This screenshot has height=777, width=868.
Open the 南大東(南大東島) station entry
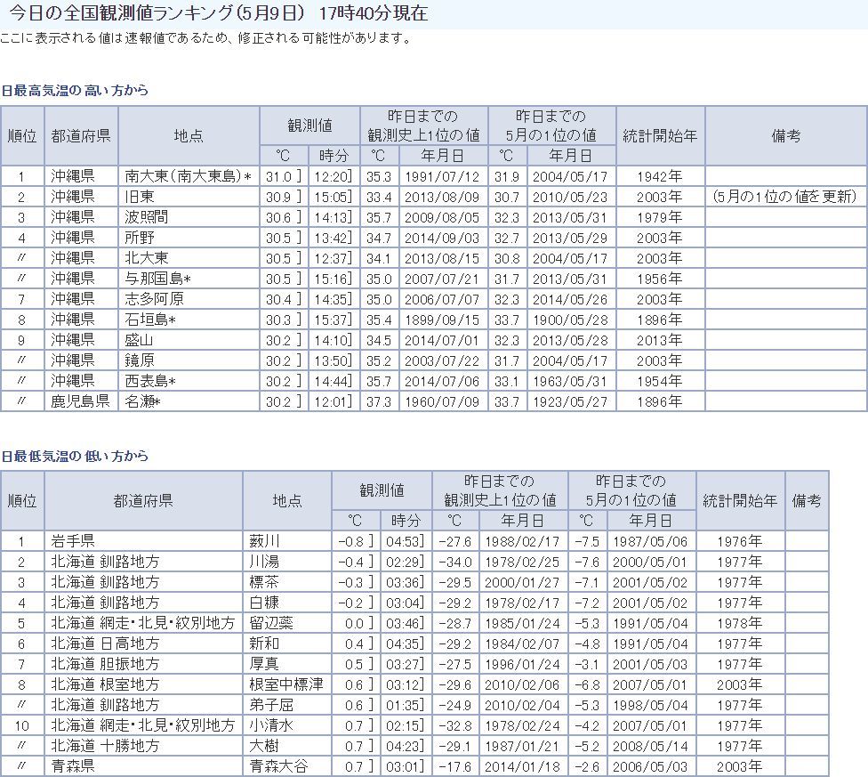tap(188, 176)
